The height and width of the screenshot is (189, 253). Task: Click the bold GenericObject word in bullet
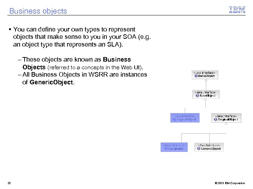51,82
